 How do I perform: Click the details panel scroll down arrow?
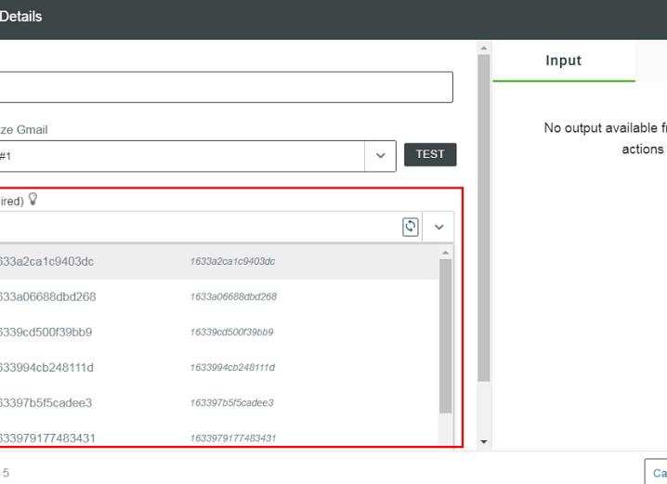pyautogui.click(x=483, y=442)
